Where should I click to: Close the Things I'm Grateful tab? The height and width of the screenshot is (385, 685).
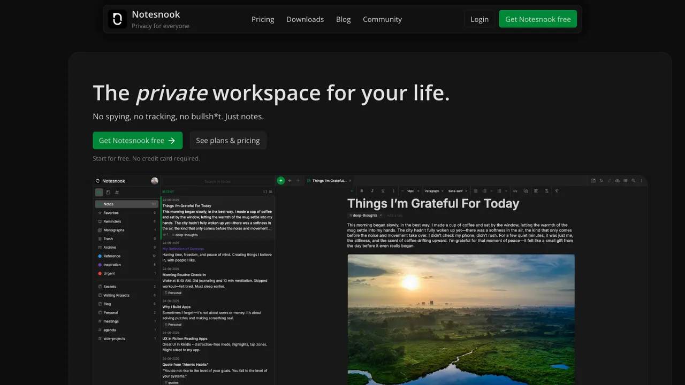coord(351,181)
